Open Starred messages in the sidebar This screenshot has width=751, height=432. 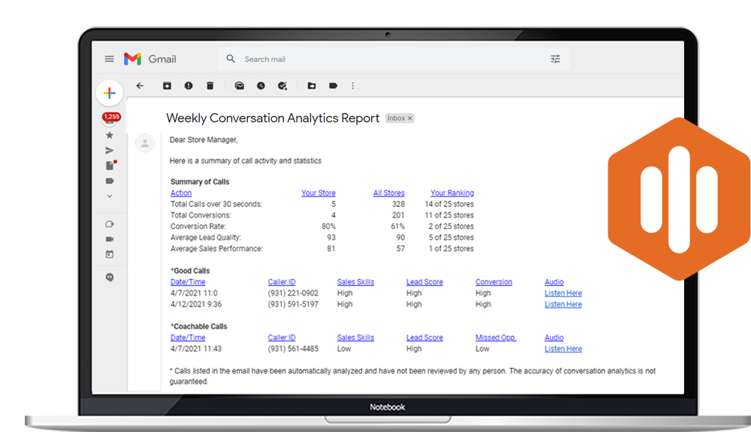(x=109, y=135)
